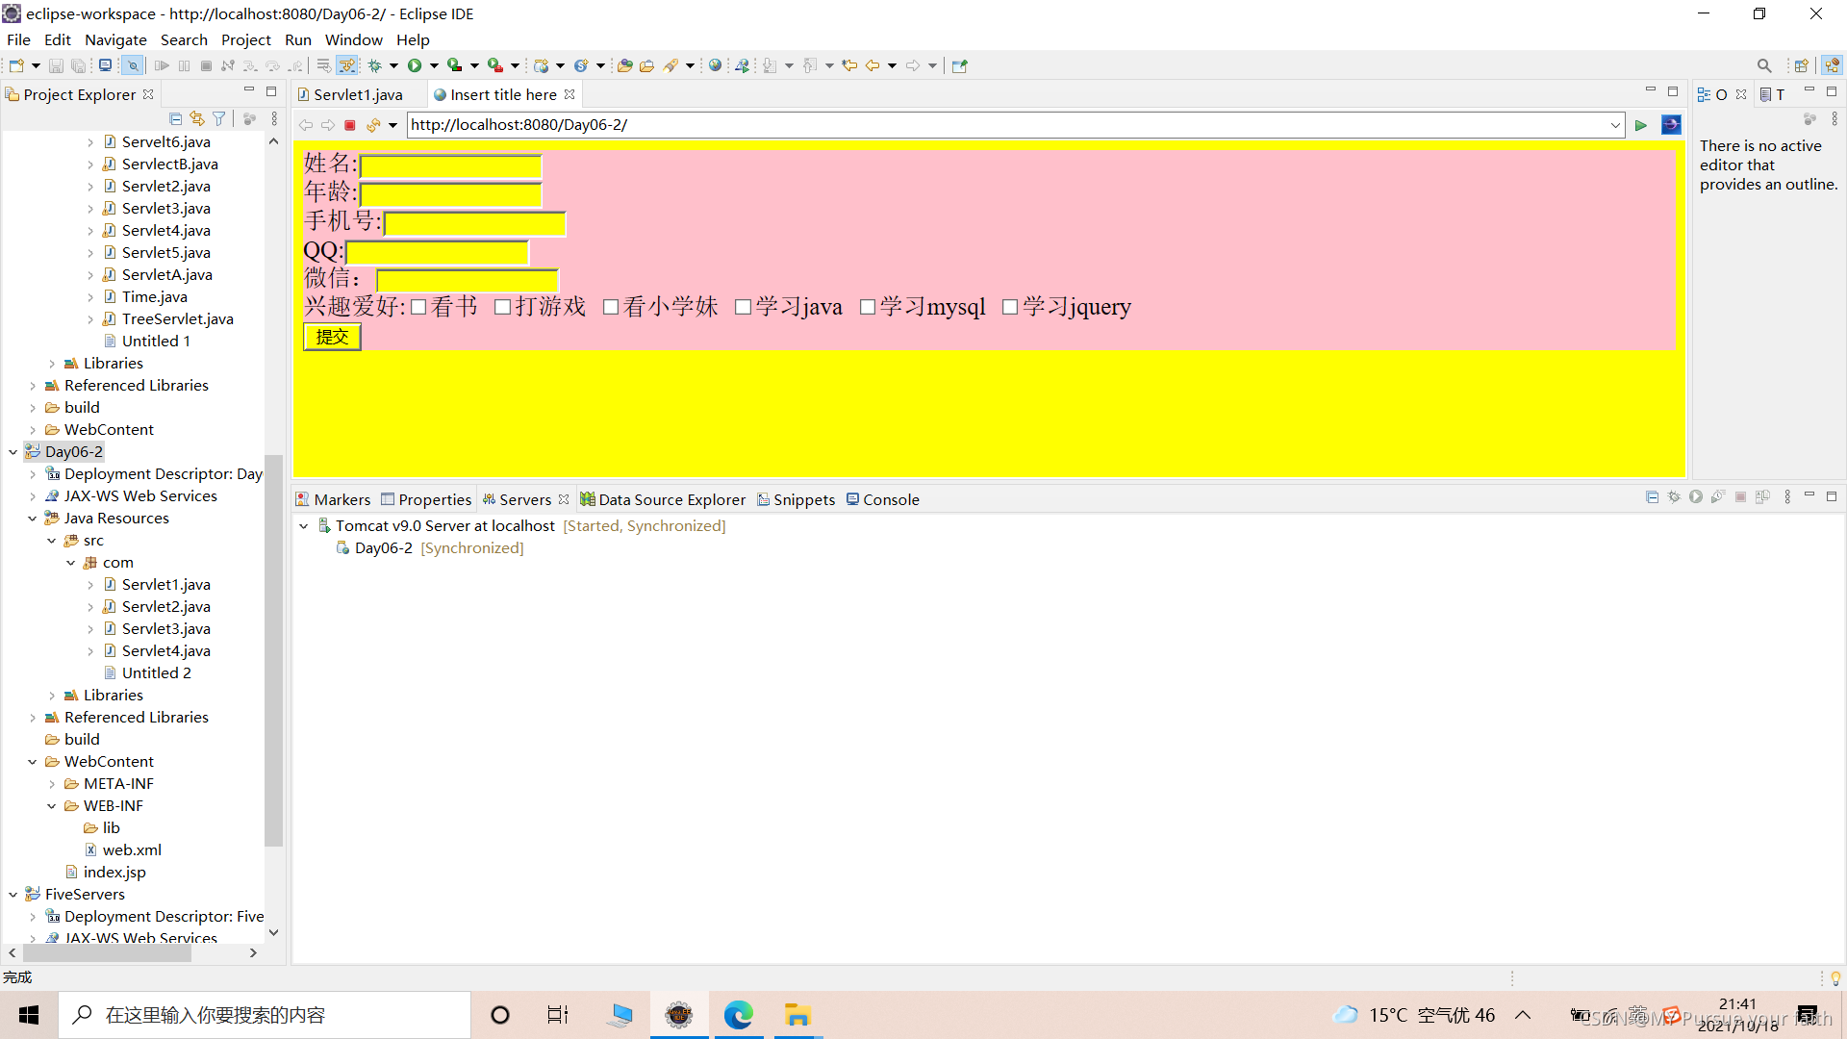Click Collapse All in Project Explorer
Image resolution: width=1847 pixels, height=1039 pixels.
click(175, 118)
